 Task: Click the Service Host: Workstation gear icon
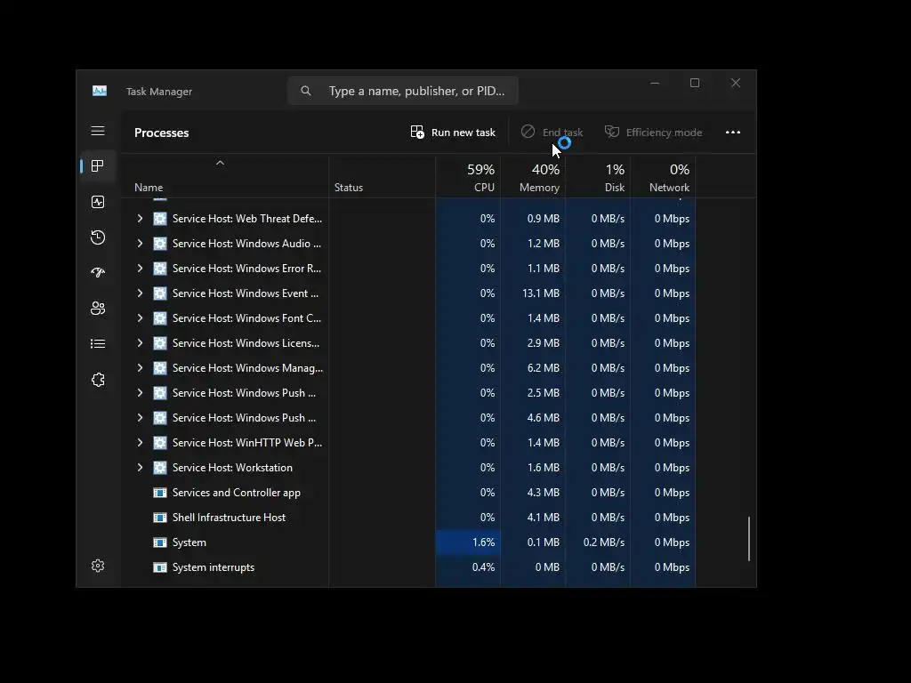coord(160,468)
